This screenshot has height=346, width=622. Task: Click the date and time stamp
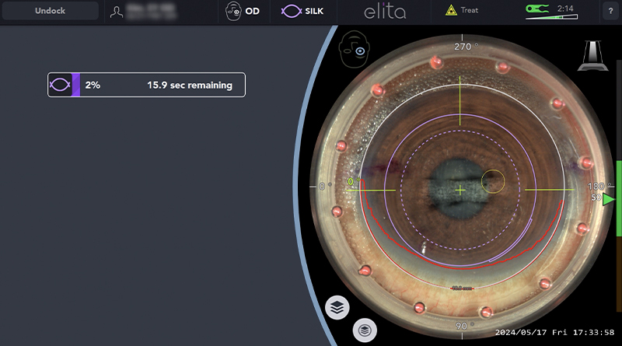(x=554, y=333)
